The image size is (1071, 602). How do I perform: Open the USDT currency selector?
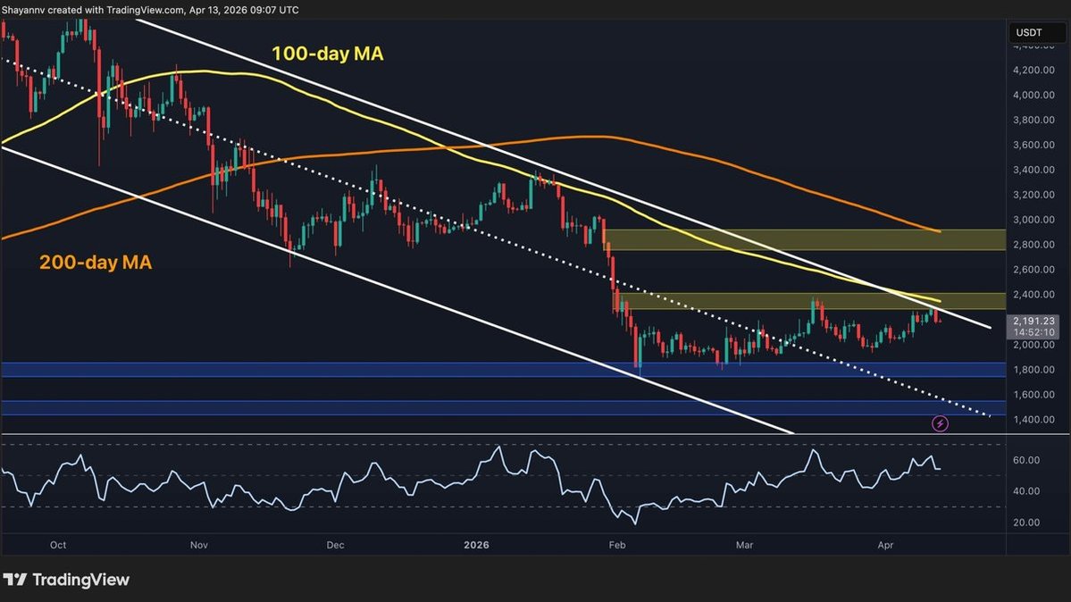(1028, 34)
